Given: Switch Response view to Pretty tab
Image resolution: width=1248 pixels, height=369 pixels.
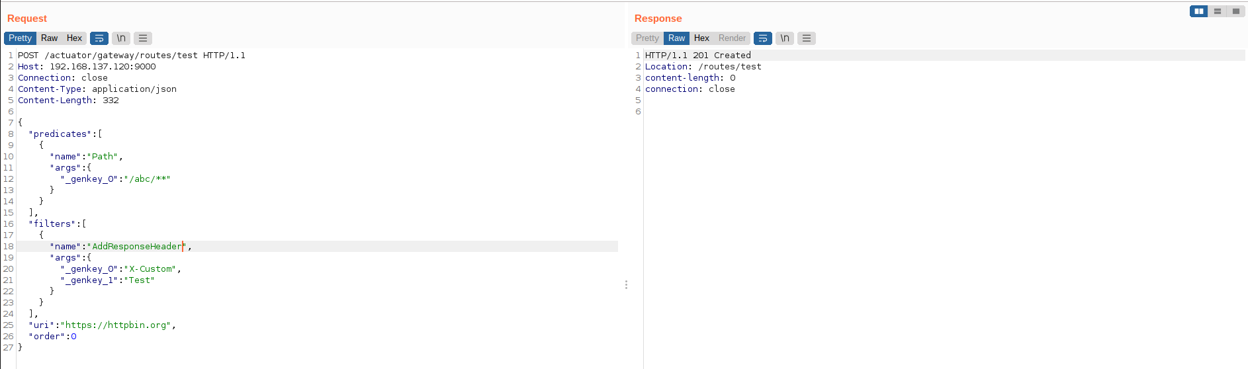Looking at the screenshot, I should tap(647, 38).
